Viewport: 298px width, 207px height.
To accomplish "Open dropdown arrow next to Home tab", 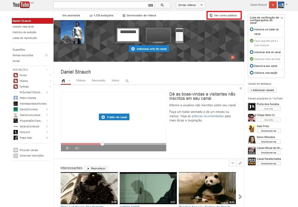I will [69, 81].
